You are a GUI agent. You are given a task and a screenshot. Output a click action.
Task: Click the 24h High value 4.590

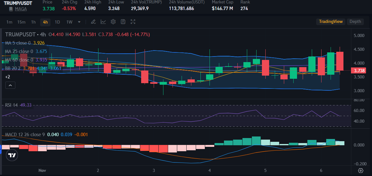[x=90, y=8]
